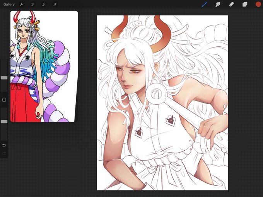Click the brush opacity slider handle
Viewport: 263px width, 197px height.
point(4,122)
